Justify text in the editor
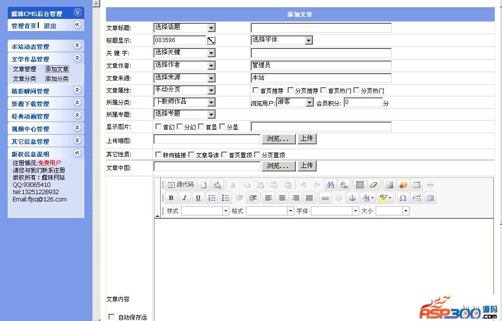This screenshot has width=502, height=321. click(309, 198)
